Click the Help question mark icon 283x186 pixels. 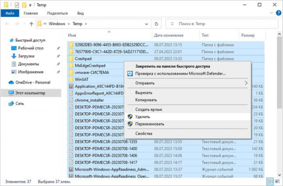tap(279, 13)
